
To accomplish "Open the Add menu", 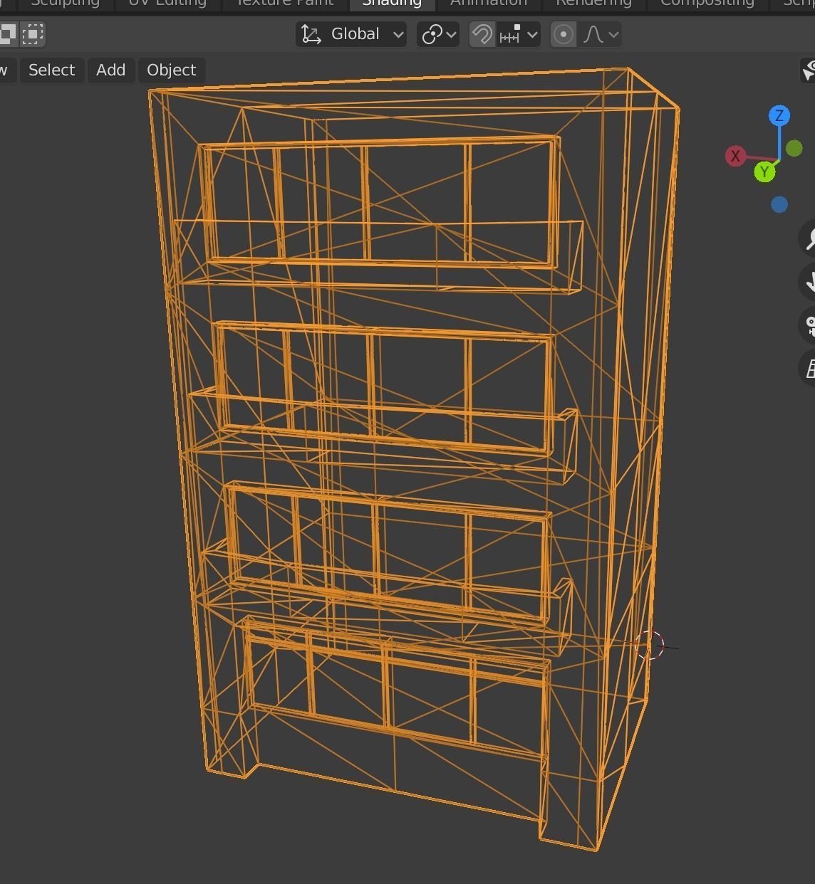I will [111, 70].
